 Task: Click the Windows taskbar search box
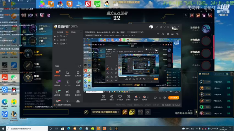[x=27, y=128]
